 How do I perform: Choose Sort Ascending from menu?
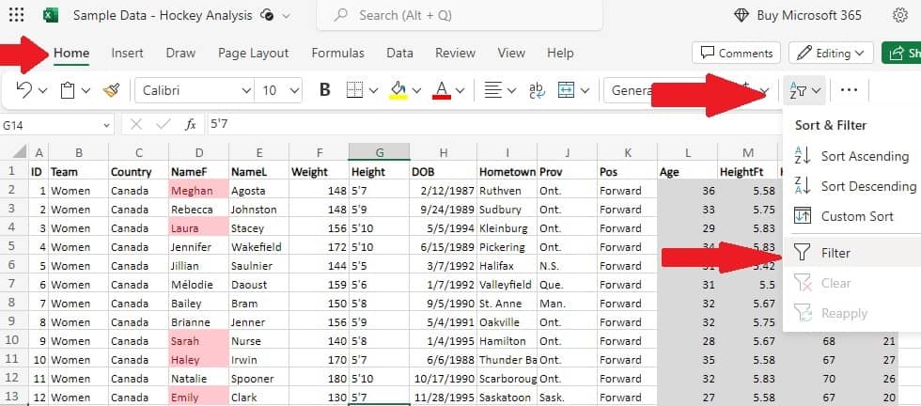(x=851, y=156)
